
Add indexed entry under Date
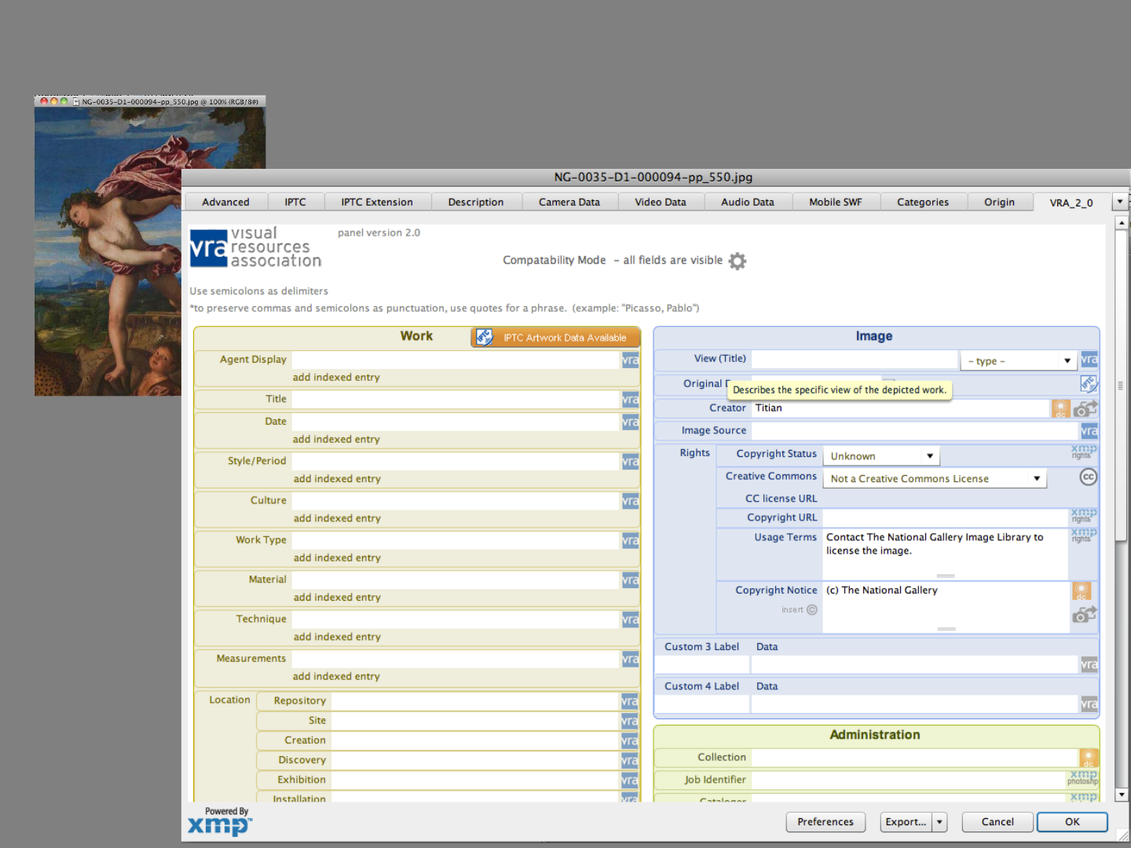click(x=336, y=440)
